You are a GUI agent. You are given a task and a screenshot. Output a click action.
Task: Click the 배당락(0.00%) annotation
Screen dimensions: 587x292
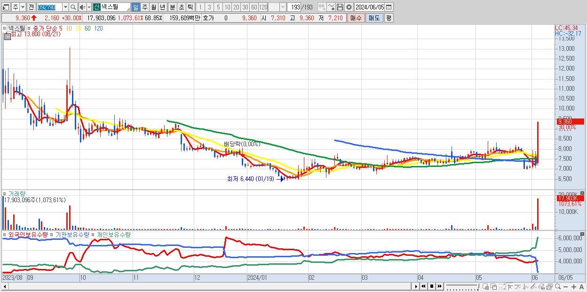(242, 144)
